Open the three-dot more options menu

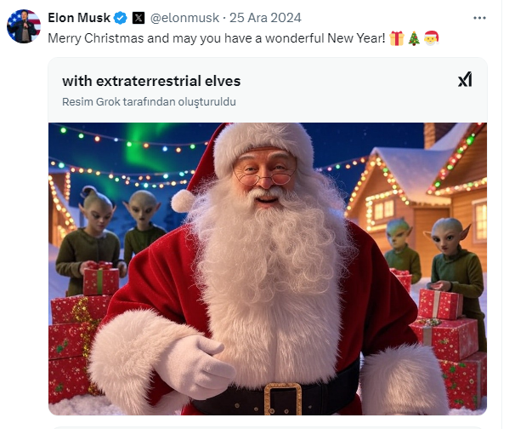(x=479, y=18)
